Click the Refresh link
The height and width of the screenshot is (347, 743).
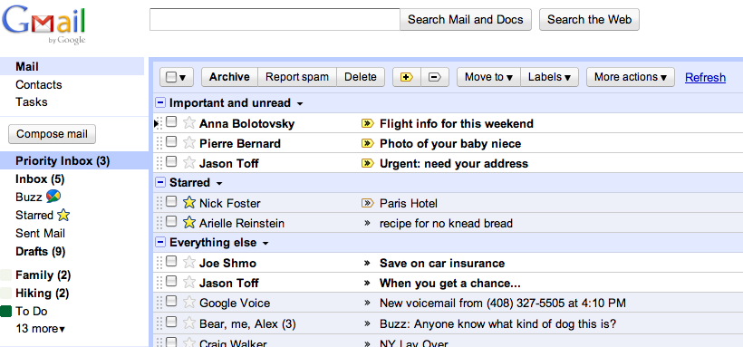coord(705,77)
